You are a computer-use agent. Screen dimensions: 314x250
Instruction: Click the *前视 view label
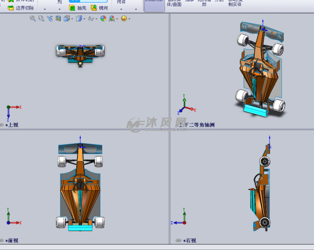click(x=12, y=240)
